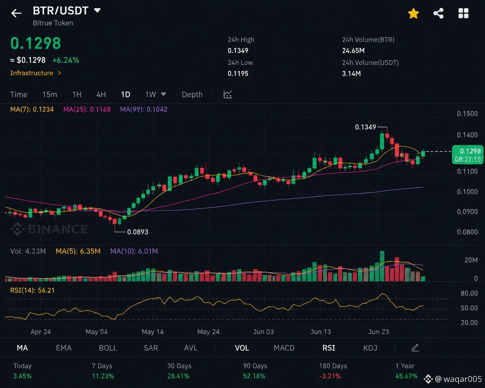Open the four-square grid menu icon
The width and height of the screenshot is (485, 388).
(463, 13)
